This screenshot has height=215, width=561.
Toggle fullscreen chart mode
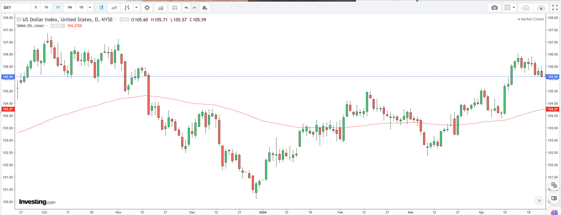point(555,7)
